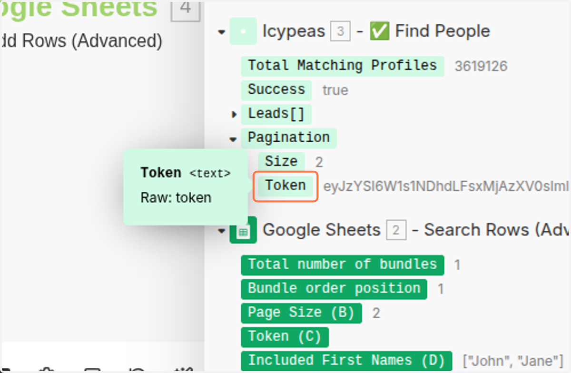Select the Size variable under Pagination
The height and width of the screenshot is (373, 571).
(x=281, y=161)
